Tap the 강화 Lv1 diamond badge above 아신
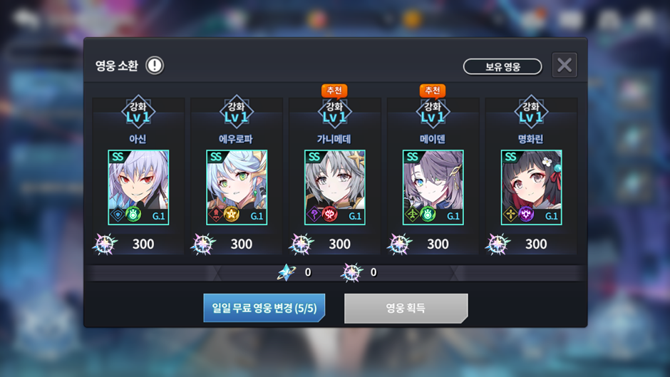 point(138,112)
